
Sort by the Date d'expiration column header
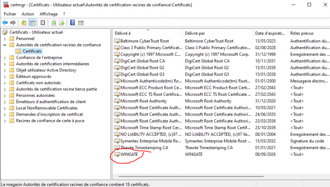270,33
